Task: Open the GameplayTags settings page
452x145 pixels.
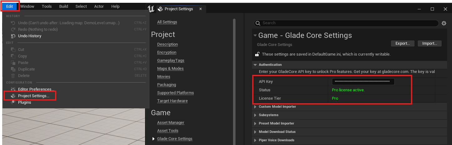Action: click(171, 61)
